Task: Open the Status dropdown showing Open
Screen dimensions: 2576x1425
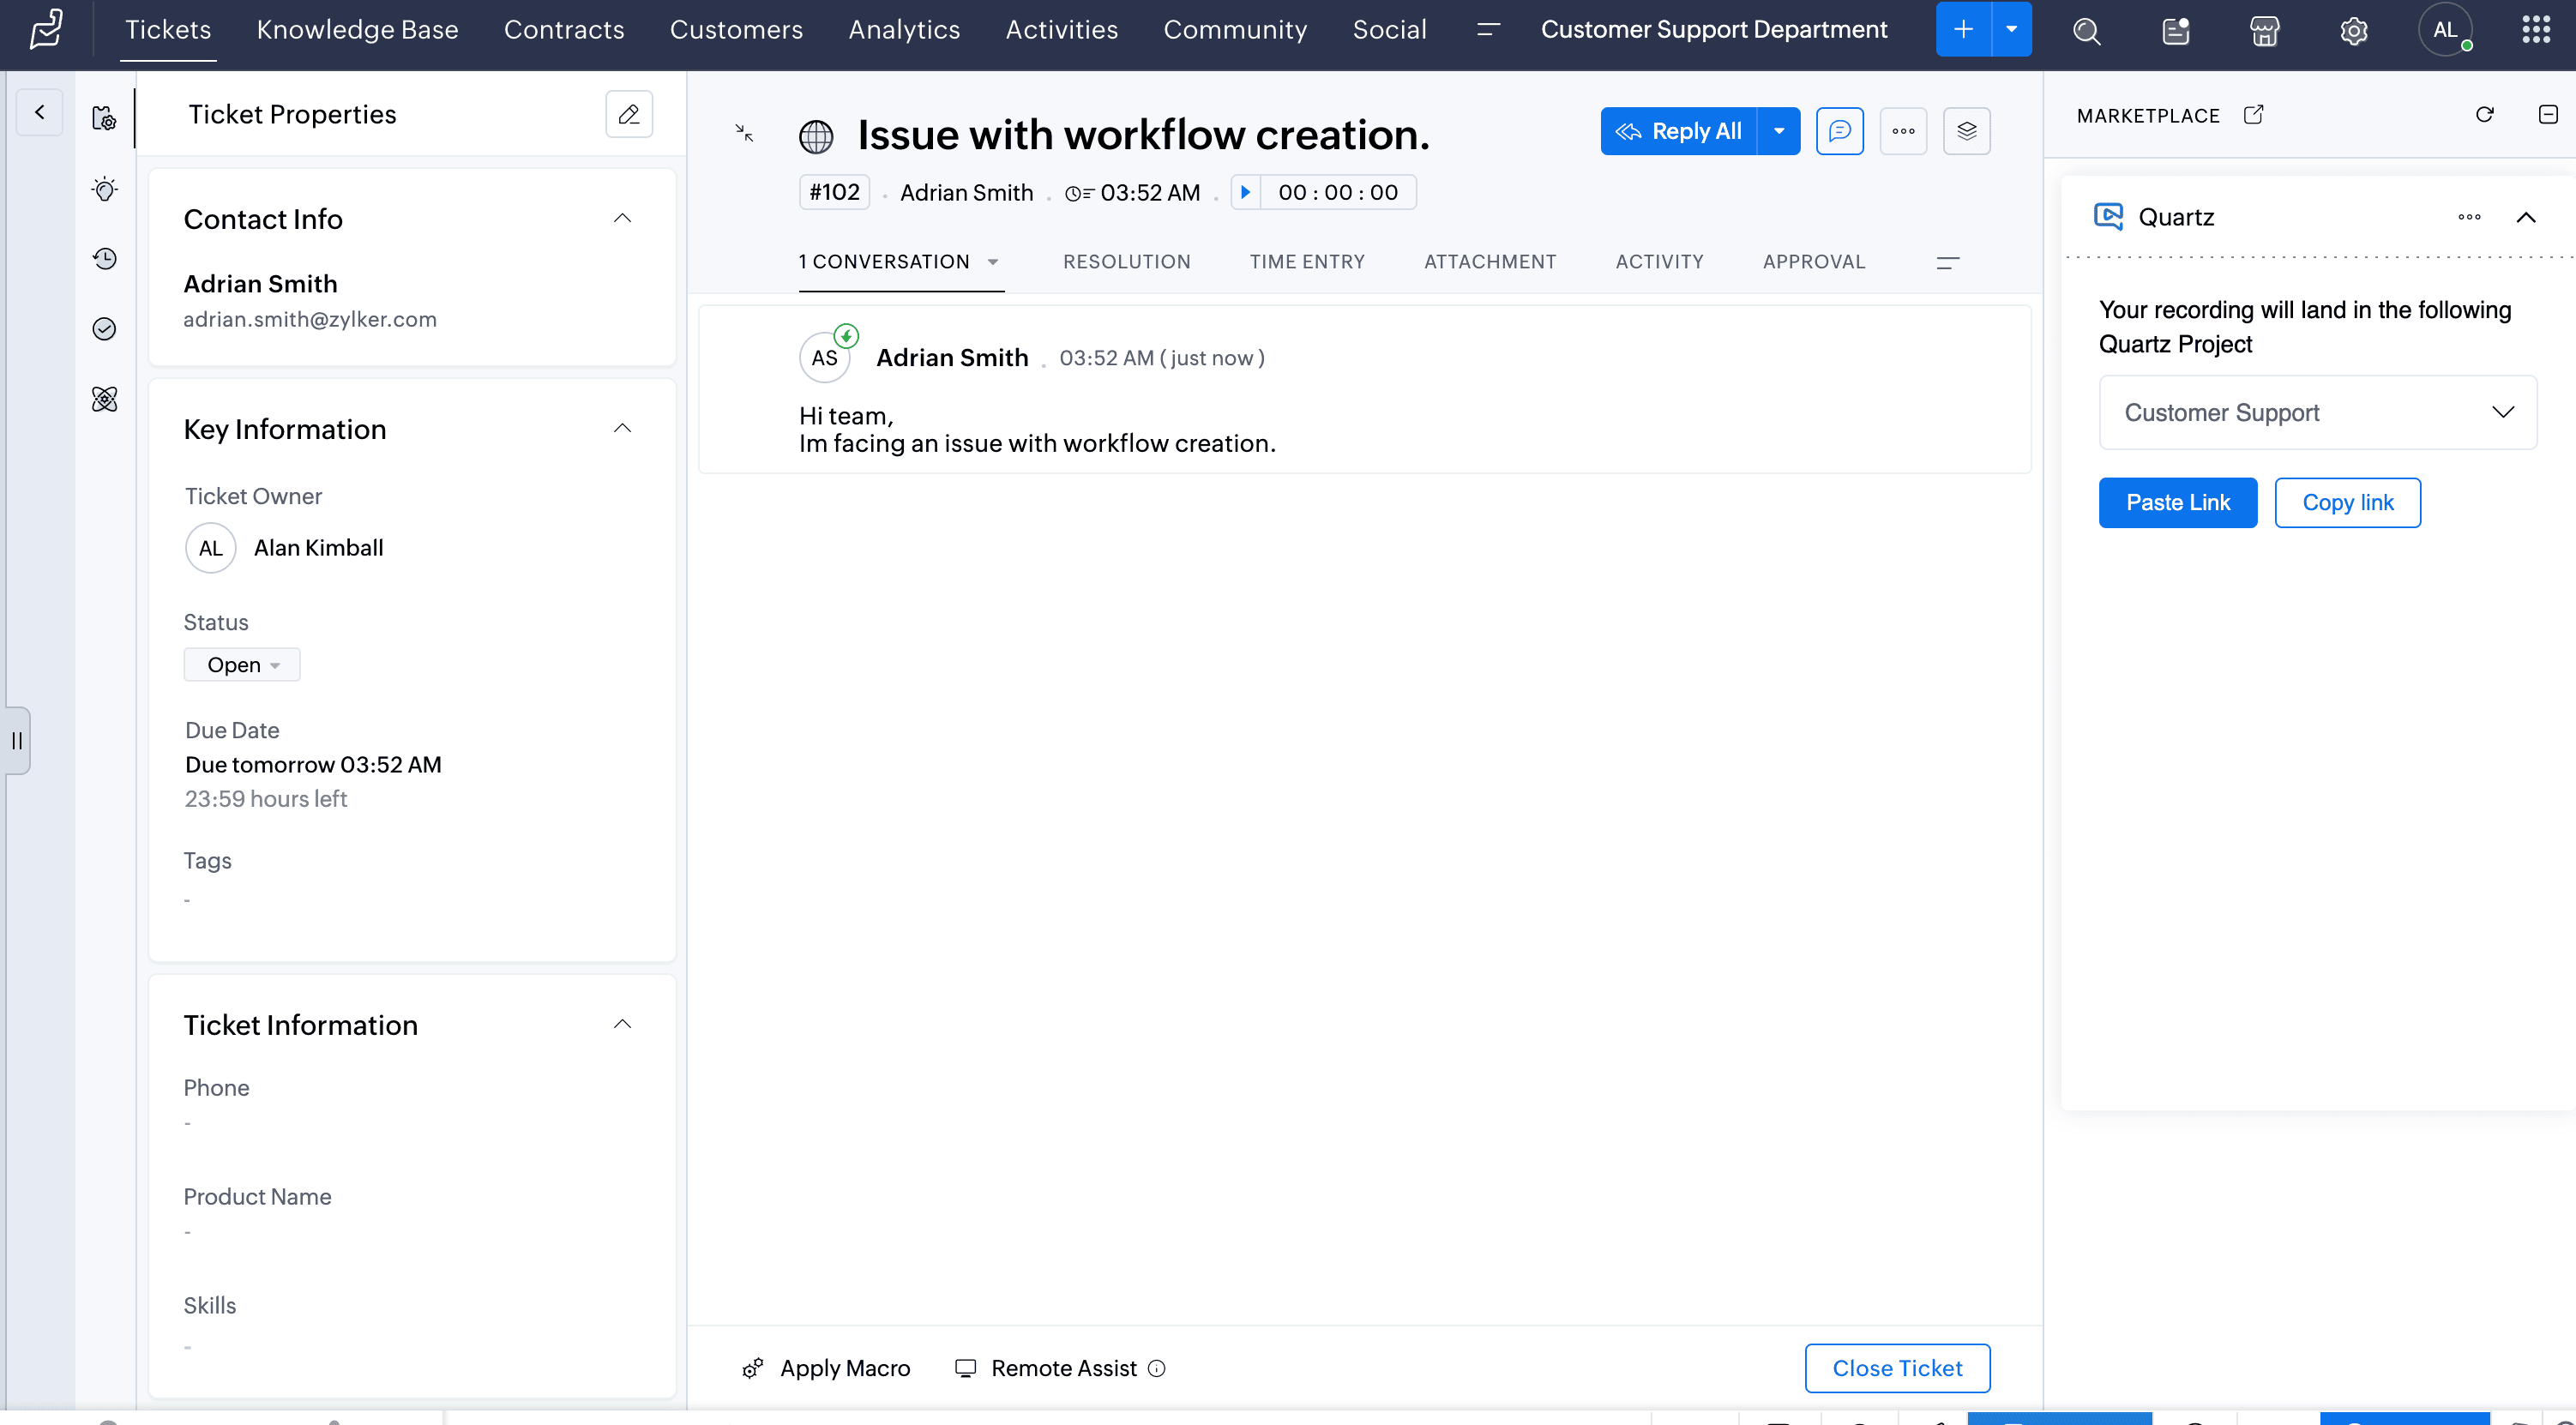Action: (242, 665)
